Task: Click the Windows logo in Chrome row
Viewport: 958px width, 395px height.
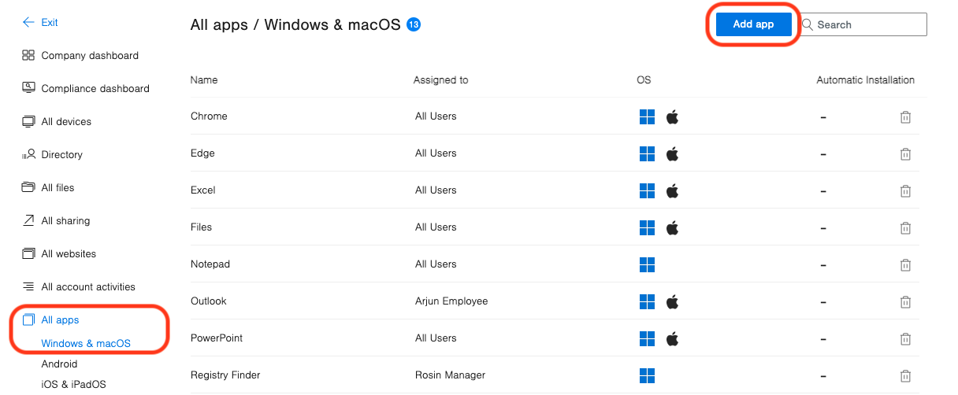Action: (x=647, y=117)
